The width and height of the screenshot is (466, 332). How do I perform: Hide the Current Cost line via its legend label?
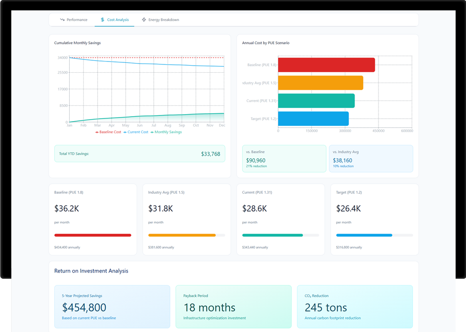137,132
